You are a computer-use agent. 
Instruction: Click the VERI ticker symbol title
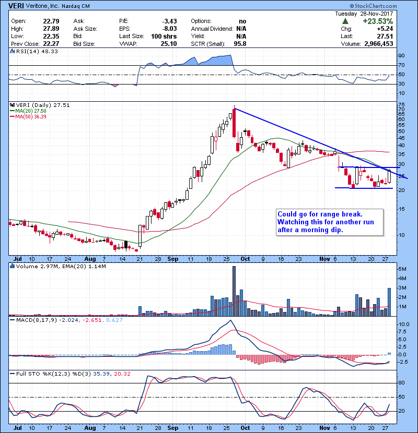(x=16, y=6)
